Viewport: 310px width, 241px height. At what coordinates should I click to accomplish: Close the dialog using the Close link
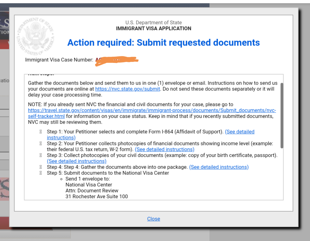154,219
